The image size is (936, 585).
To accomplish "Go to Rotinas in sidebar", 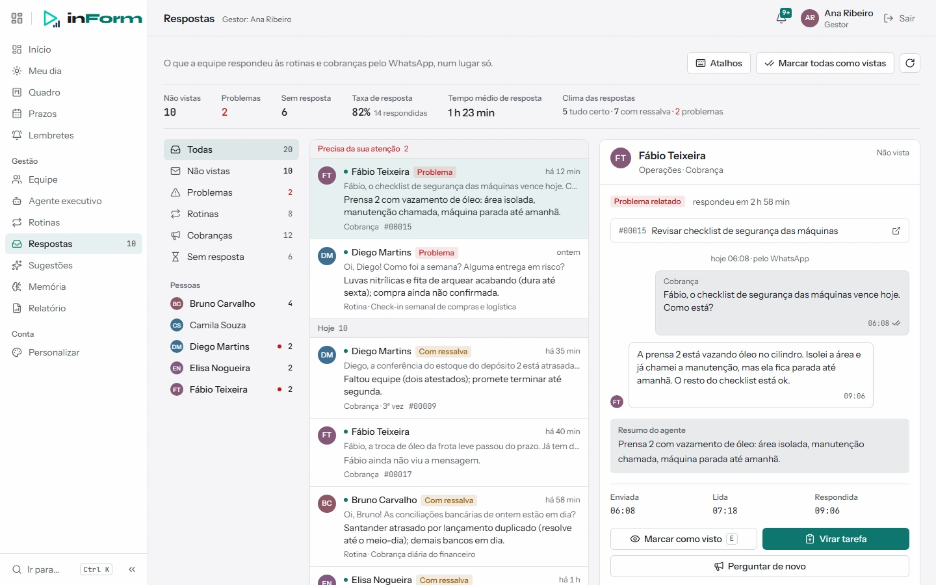I will (x=74, y=222).
